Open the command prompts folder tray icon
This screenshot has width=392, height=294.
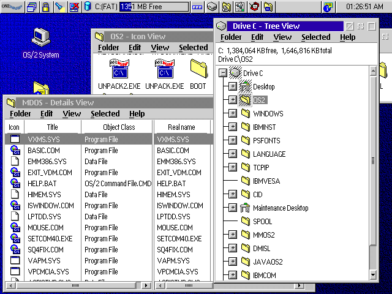[268, 7]
